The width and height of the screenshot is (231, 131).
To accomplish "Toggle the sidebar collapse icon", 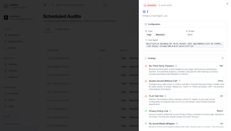I will pos(45,5).
